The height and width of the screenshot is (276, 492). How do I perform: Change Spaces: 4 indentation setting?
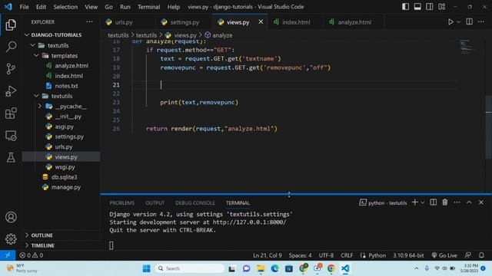(x=300, y=255)
